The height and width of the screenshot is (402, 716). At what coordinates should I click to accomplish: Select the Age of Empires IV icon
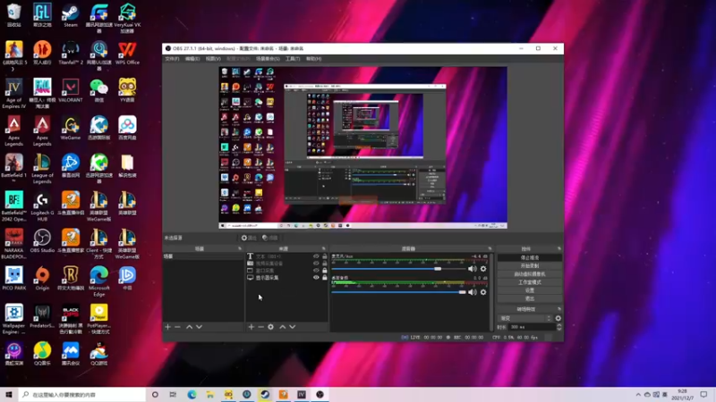pos(13,94)
